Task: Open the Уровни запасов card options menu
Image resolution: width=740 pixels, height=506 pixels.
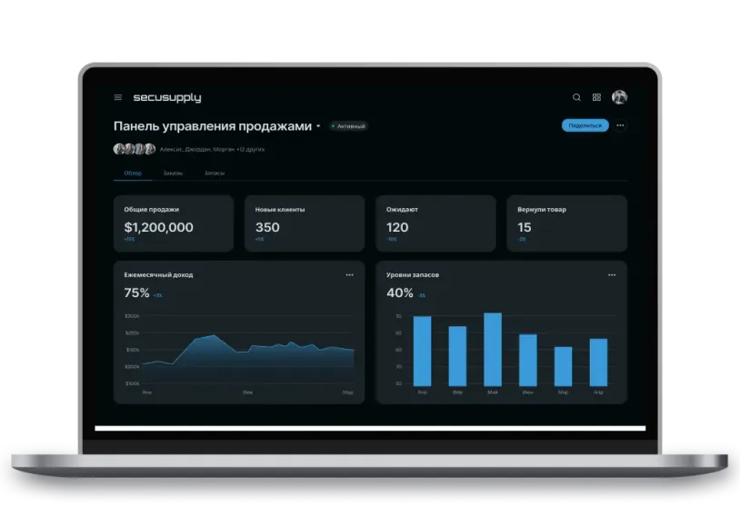Action: coord(612,274)
